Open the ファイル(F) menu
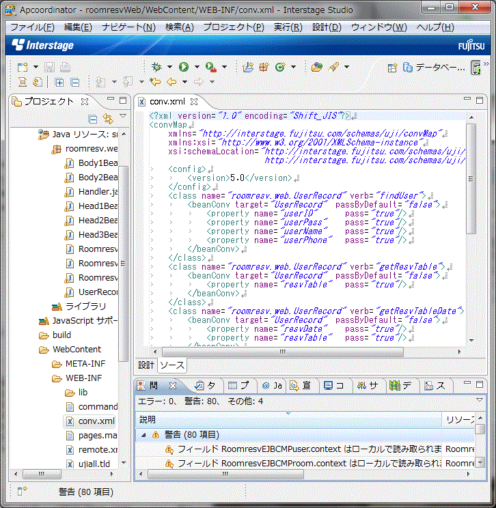This screenshot has height=508, width=496. tap(32, 27)
